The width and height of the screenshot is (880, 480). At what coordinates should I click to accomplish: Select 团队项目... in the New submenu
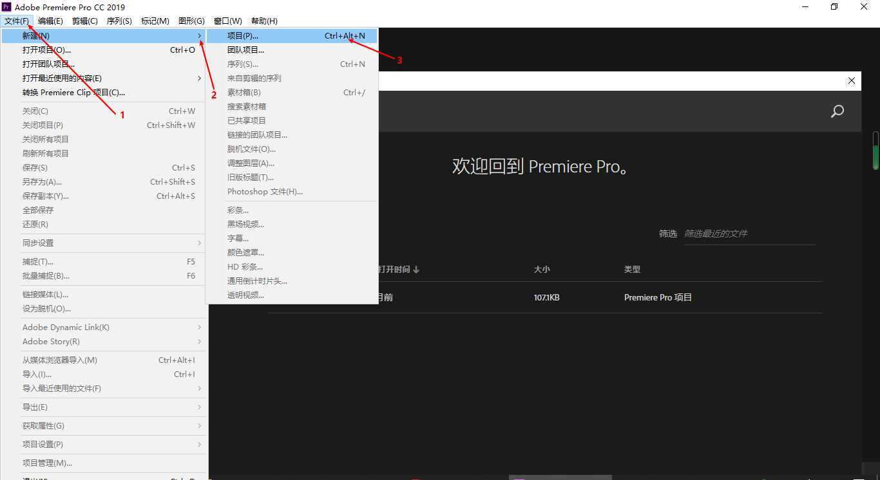[292, 50]
